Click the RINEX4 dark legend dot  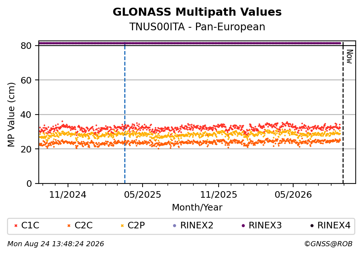pos(312,226)
